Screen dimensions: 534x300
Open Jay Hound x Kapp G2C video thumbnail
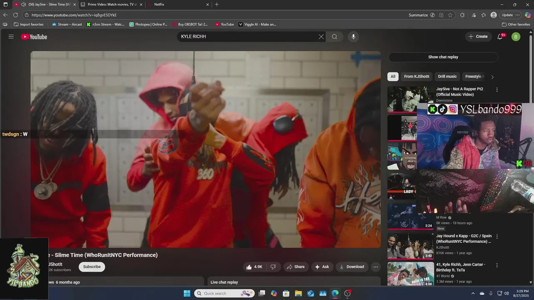tap(411, 246)
